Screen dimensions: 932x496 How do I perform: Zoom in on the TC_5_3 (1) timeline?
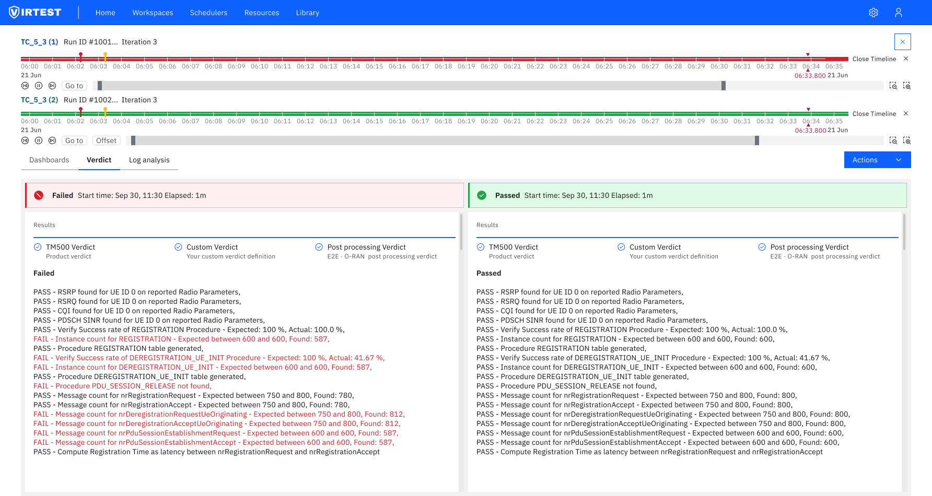(907, 85)
